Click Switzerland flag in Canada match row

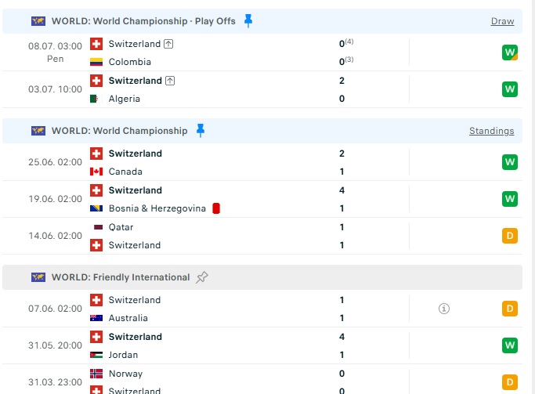pos(96,154)
